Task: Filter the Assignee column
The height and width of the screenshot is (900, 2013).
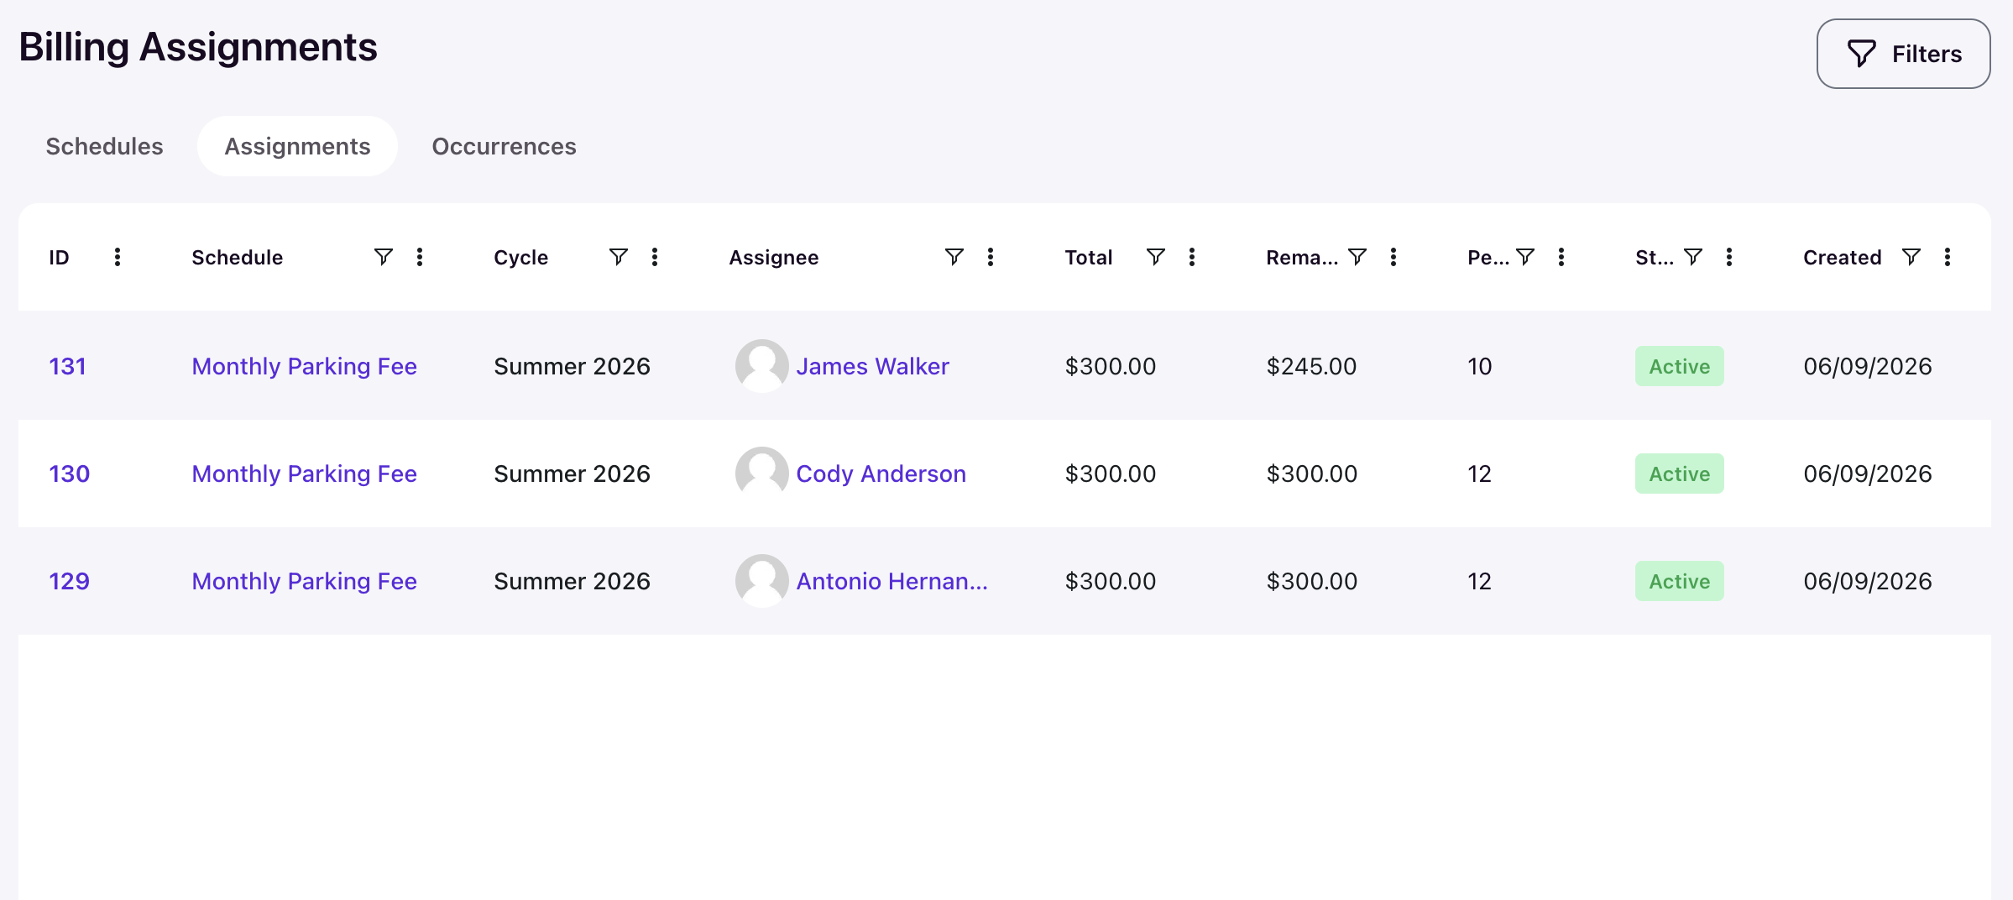Action: pos(954,257)
